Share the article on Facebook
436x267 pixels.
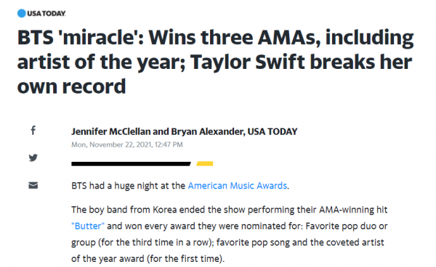tap(33, 130)
